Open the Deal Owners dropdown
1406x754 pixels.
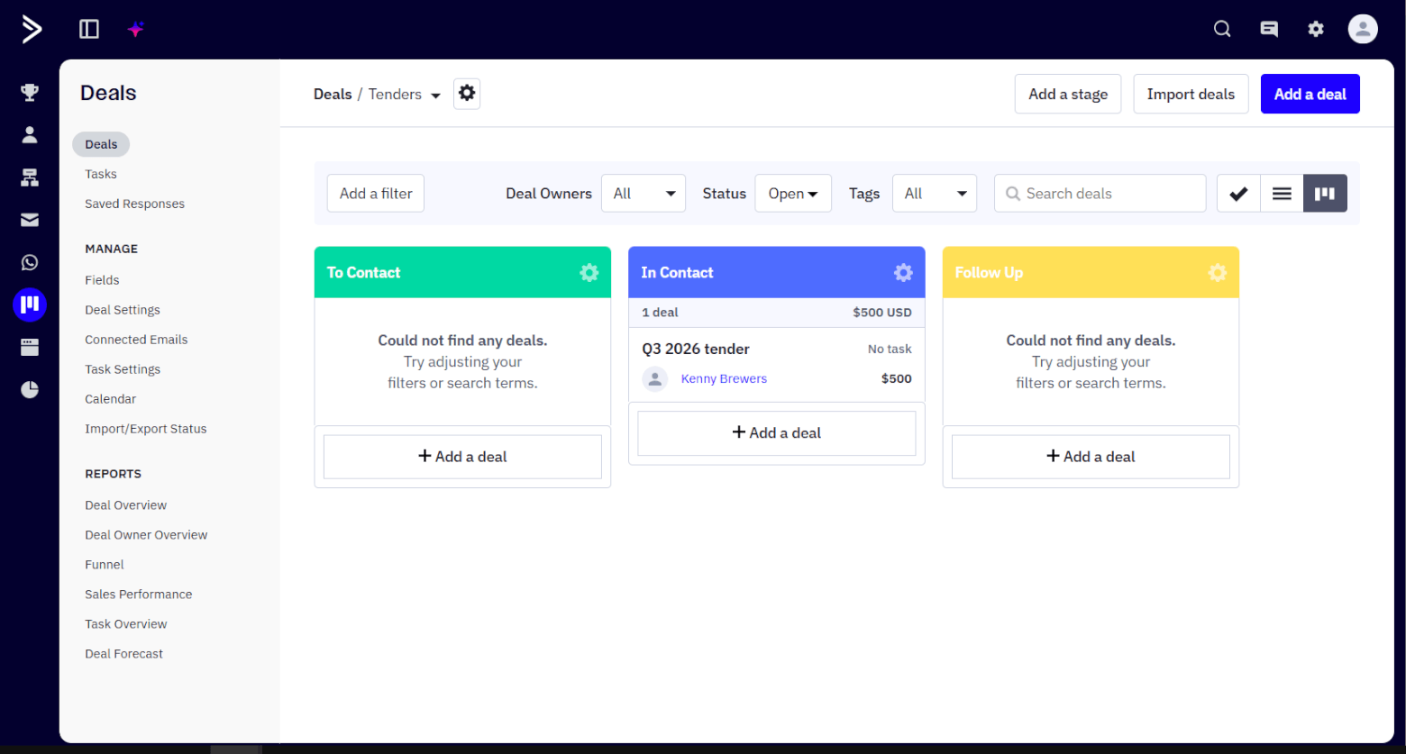643,193
